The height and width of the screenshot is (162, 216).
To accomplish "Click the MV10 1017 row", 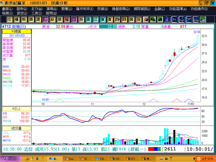I will (x=17, y=140).
